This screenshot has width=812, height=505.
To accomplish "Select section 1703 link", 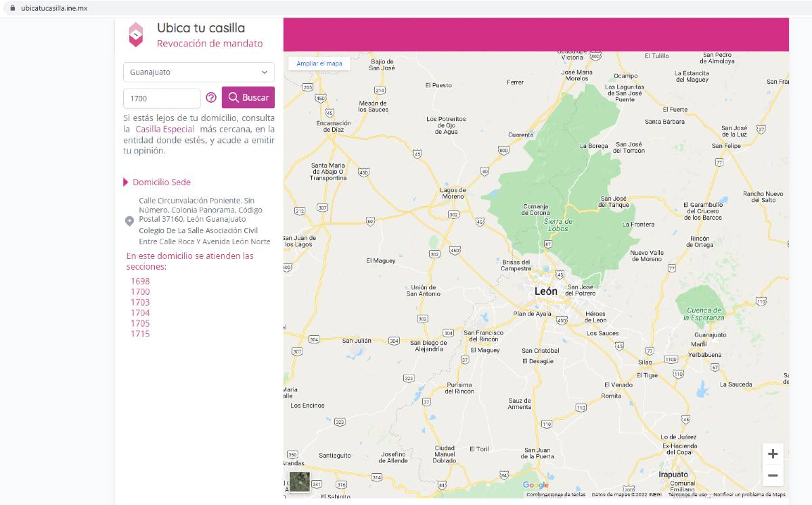I will [140, 302].
